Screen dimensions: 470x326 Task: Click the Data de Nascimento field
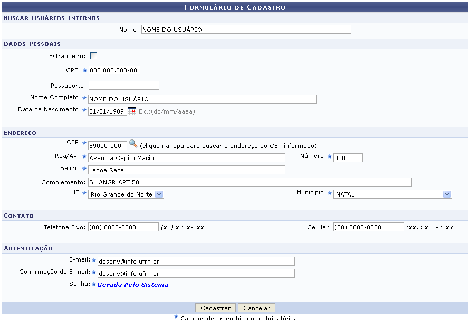[107, 111]
